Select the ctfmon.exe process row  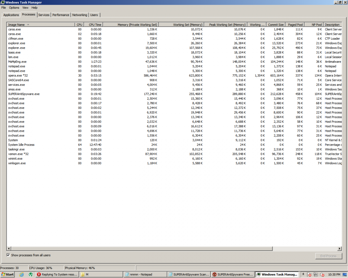[174, 39]
